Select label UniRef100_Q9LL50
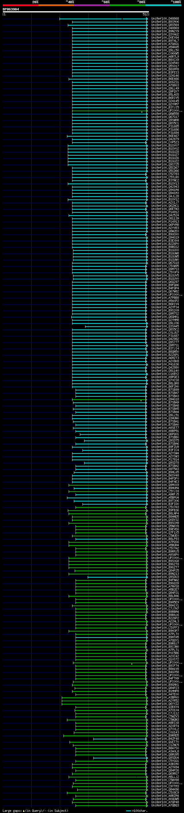The height and width of the screenshot is (813, 184). pos(165,50)
